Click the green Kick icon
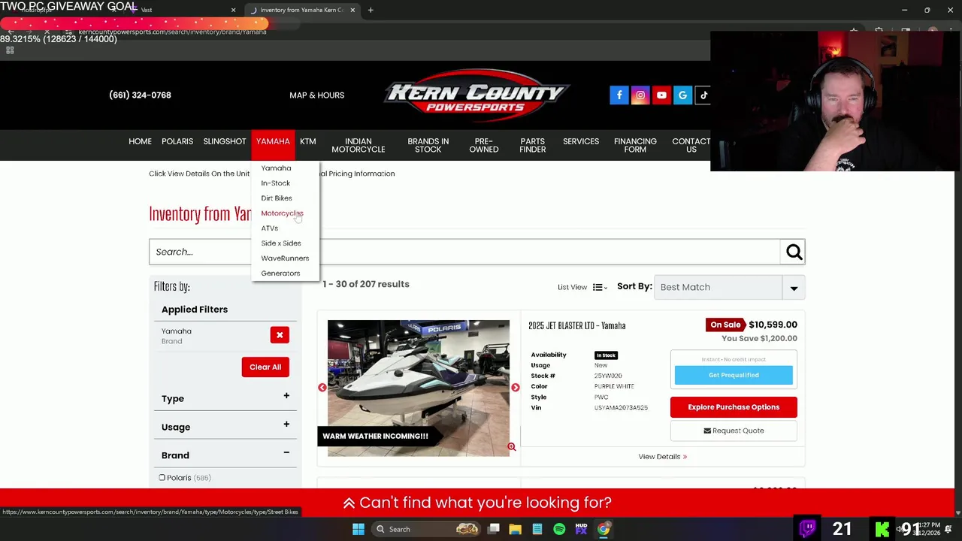 (x=882, y=529)
